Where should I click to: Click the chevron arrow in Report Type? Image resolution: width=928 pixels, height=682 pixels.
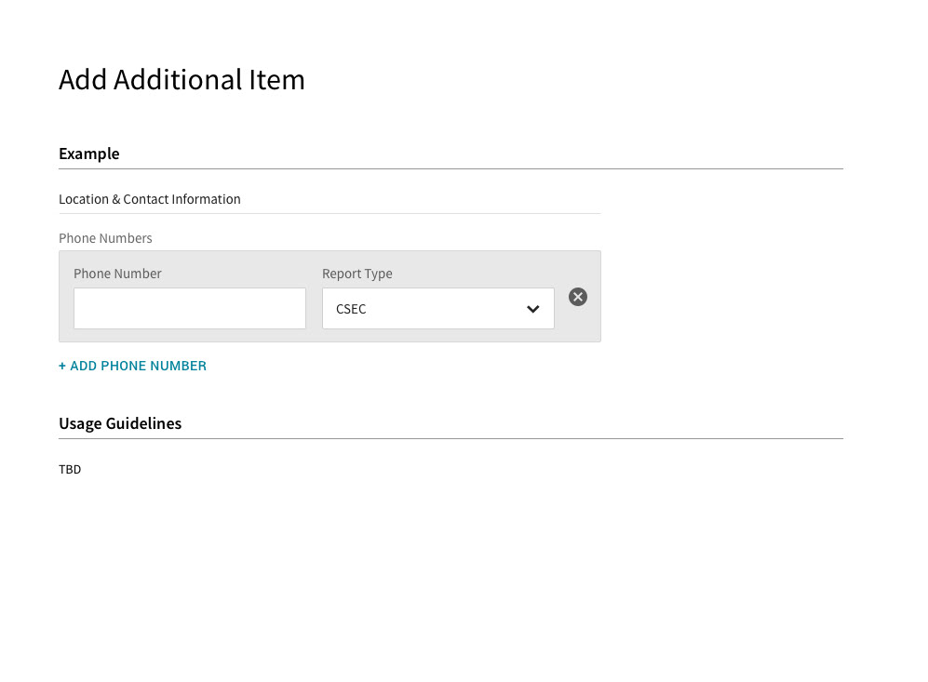point(532,309)
